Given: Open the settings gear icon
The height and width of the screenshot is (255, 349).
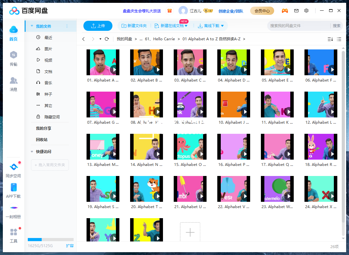Looking at the screenshot, I should click(306, 10).
